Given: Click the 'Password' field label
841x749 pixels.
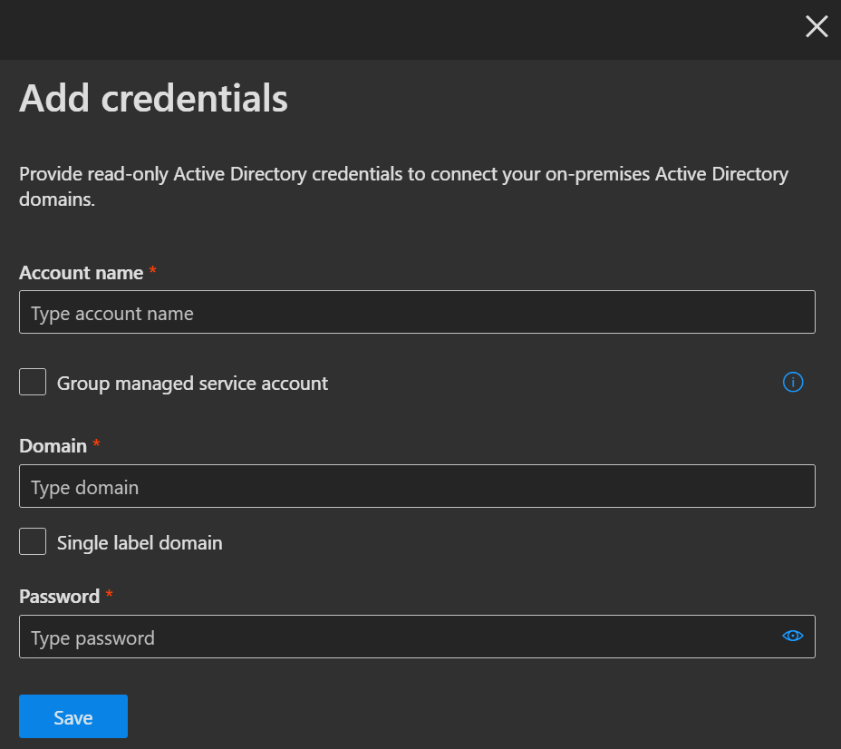Looking at the screenshot, I should coord(60,597).
